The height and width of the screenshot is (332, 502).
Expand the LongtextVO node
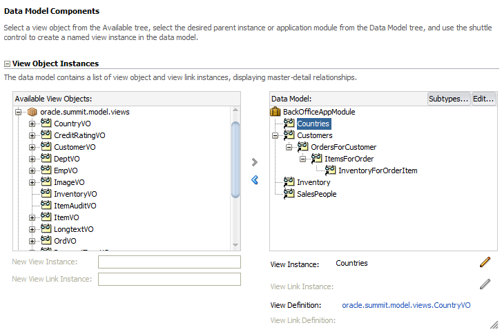(32, 230)
